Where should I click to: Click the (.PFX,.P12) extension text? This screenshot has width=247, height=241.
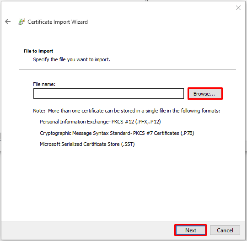148,122
